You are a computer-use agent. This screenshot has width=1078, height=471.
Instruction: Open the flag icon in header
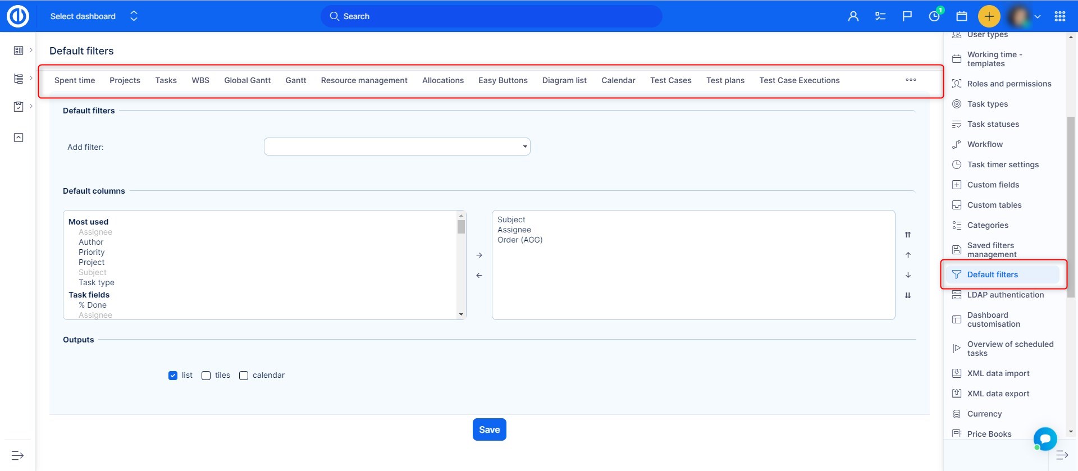coord(907,16)
